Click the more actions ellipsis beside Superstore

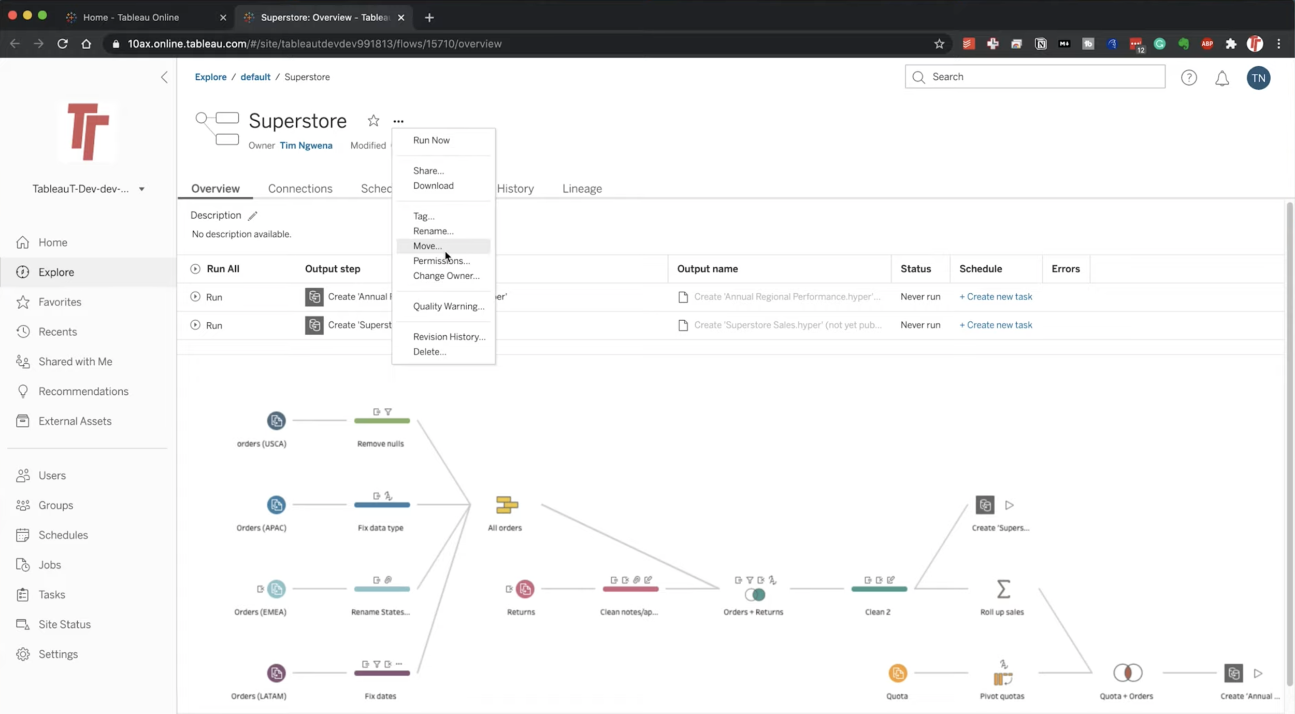(x=398, y=121)
